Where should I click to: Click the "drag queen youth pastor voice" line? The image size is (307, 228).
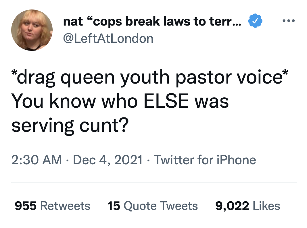(x=150, y=78)
